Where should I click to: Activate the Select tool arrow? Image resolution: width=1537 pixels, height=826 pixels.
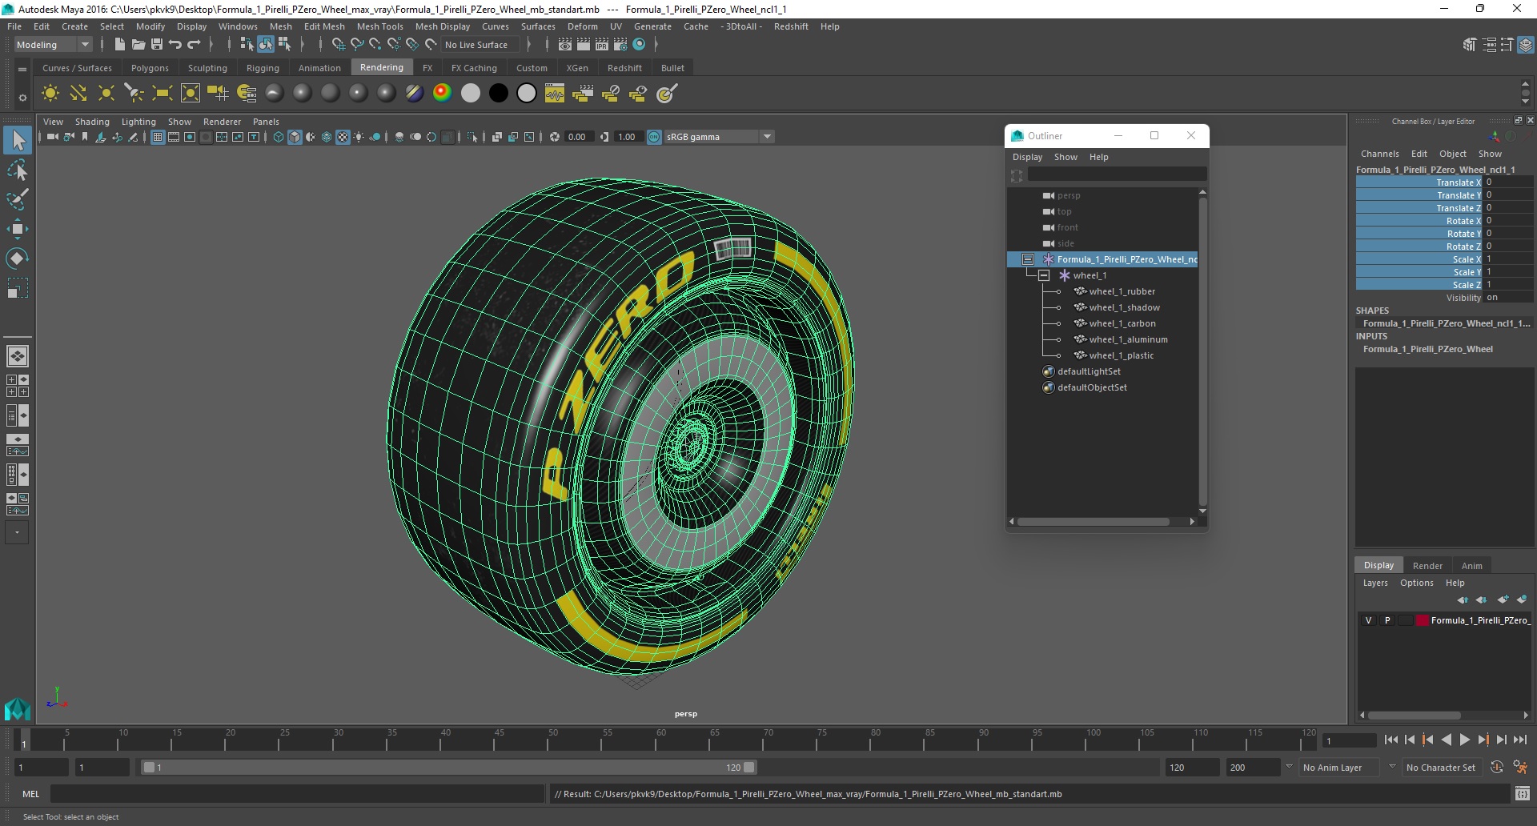point(18,140)
